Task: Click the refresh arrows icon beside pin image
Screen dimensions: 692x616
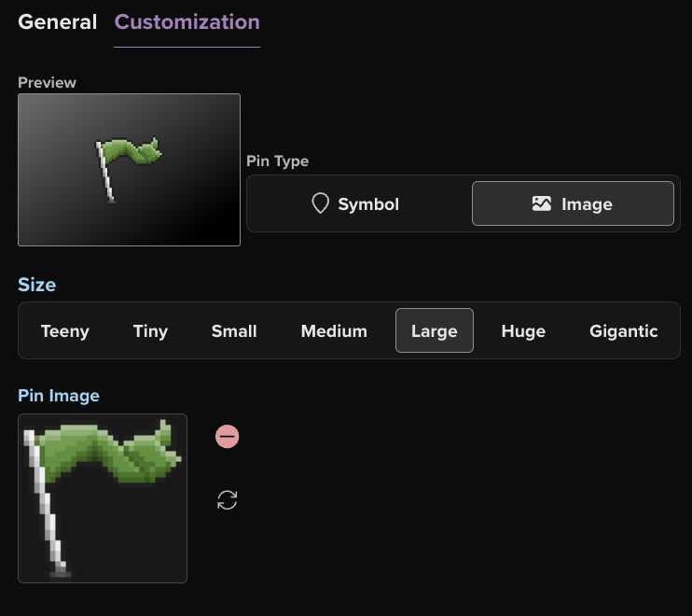Action: 228,500
